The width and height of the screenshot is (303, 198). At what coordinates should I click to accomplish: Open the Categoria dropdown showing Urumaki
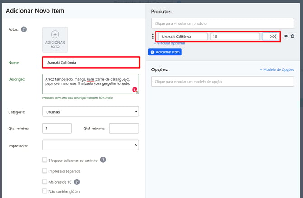[x=90, y=111]
